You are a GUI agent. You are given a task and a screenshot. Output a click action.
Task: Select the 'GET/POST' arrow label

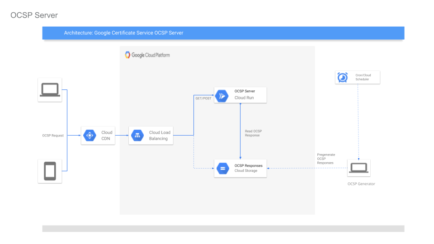(x=203, y=99)
